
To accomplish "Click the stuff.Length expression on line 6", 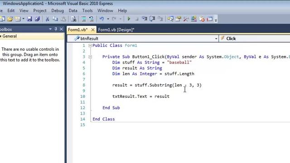I will click(179, 74).
